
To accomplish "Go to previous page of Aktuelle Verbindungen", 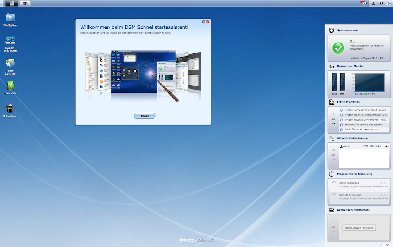I will point(334,150).
